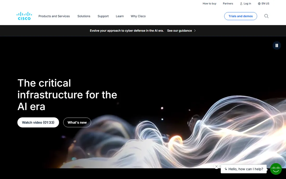The height and width of the screenshot is (179, 286).
Task: Open the Why Cisco menu
Action: click(x=138, y=16)
